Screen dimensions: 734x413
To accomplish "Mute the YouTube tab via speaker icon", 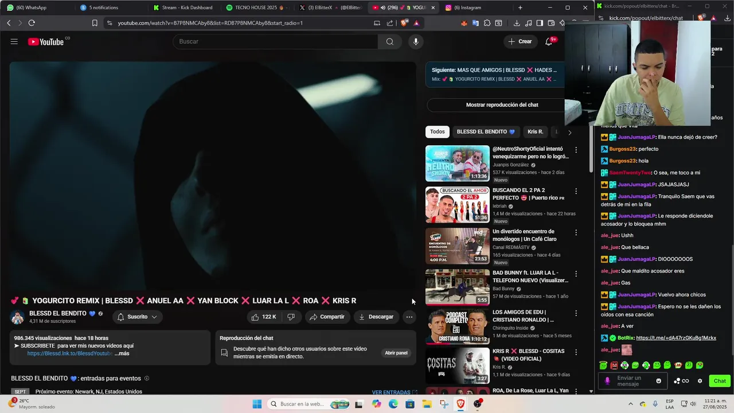I will [382, 7].
